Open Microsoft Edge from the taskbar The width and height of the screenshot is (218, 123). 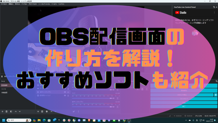click(44, 121)
